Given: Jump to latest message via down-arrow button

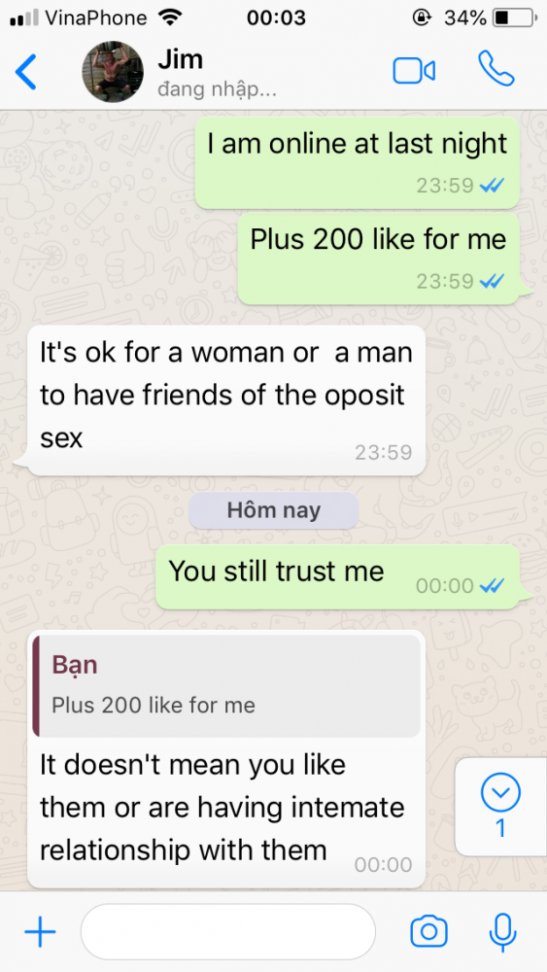Looking at the screenshot, I should coord(500,806).
